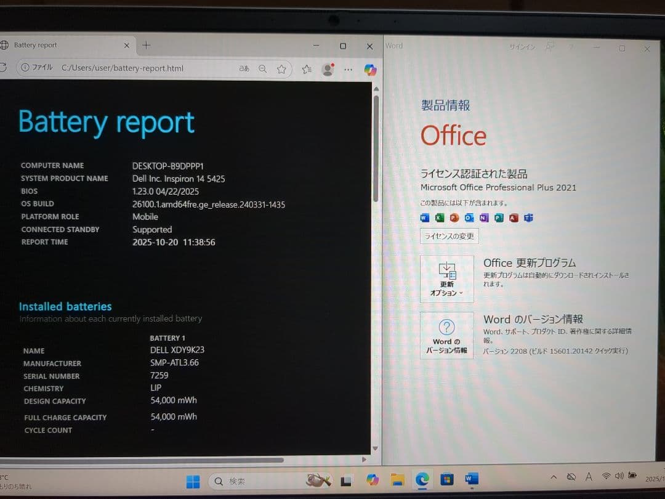This screenshot has height=499, width=665.
Task: Add battery-report.html to favorites via star icon
Action: pos(282,69)
